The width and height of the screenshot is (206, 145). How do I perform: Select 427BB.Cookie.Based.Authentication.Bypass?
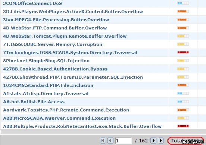[55, 69]
